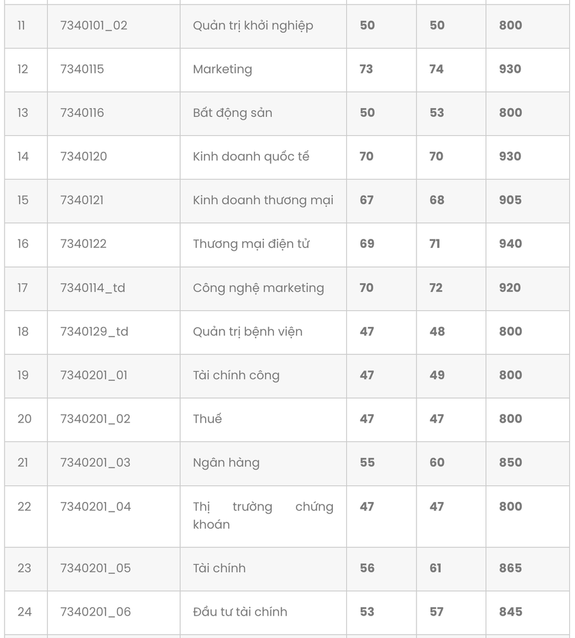The width and height of the screenshot is (575, 638).
Task: Click the 940 score value
Action: (x=510, y=244)
